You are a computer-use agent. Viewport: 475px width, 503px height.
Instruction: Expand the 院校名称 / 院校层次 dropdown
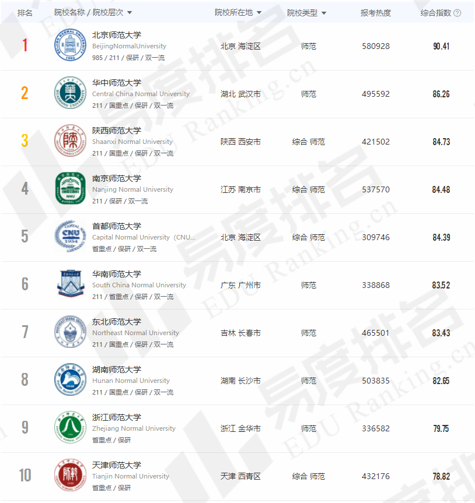[130, 13]
